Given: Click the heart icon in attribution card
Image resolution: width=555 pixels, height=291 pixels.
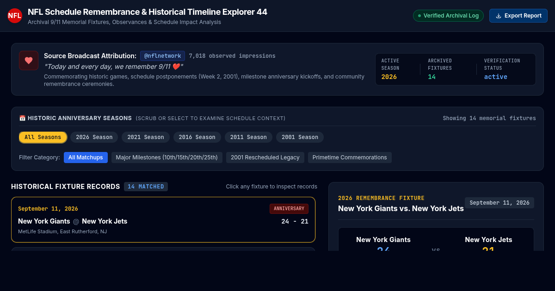Looking at the screenshot, I should click(29, 61).
